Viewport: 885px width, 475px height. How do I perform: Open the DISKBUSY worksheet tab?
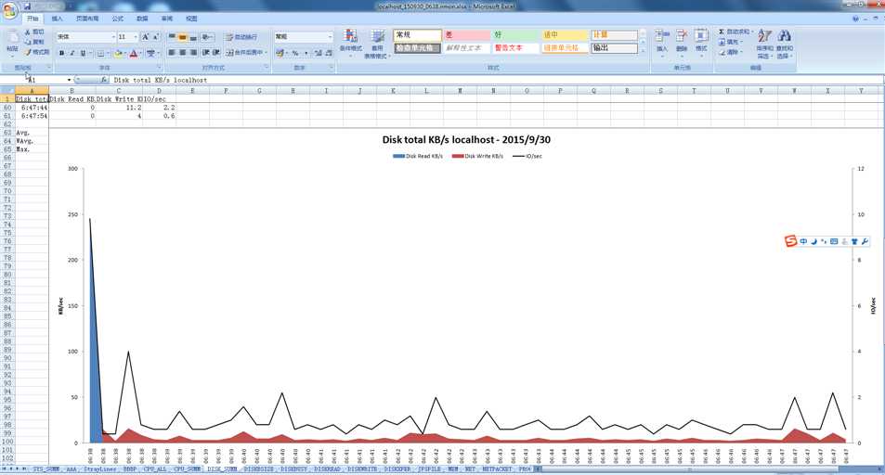point(293,469)
